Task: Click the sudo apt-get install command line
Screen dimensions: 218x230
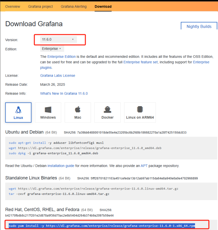Action: pos(56,143)
